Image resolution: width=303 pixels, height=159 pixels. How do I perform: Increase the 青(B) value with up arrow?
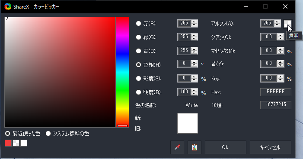pyautogui.click(x=194, y=49)
